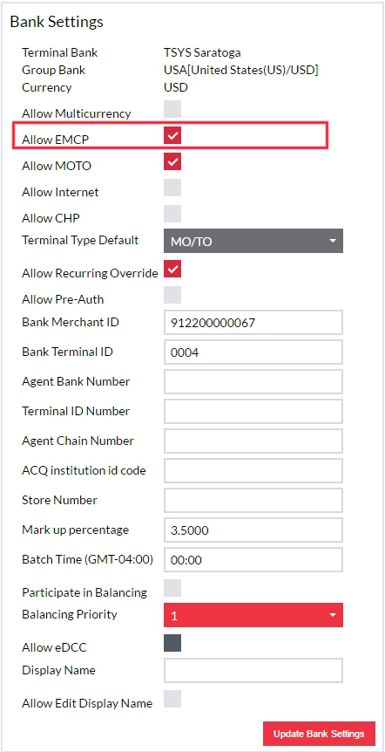Enable the Allow Multicurrency checkbox
The height and width of the screenshot is (752, 385).
pyautogui.click(x=172, y=109)
